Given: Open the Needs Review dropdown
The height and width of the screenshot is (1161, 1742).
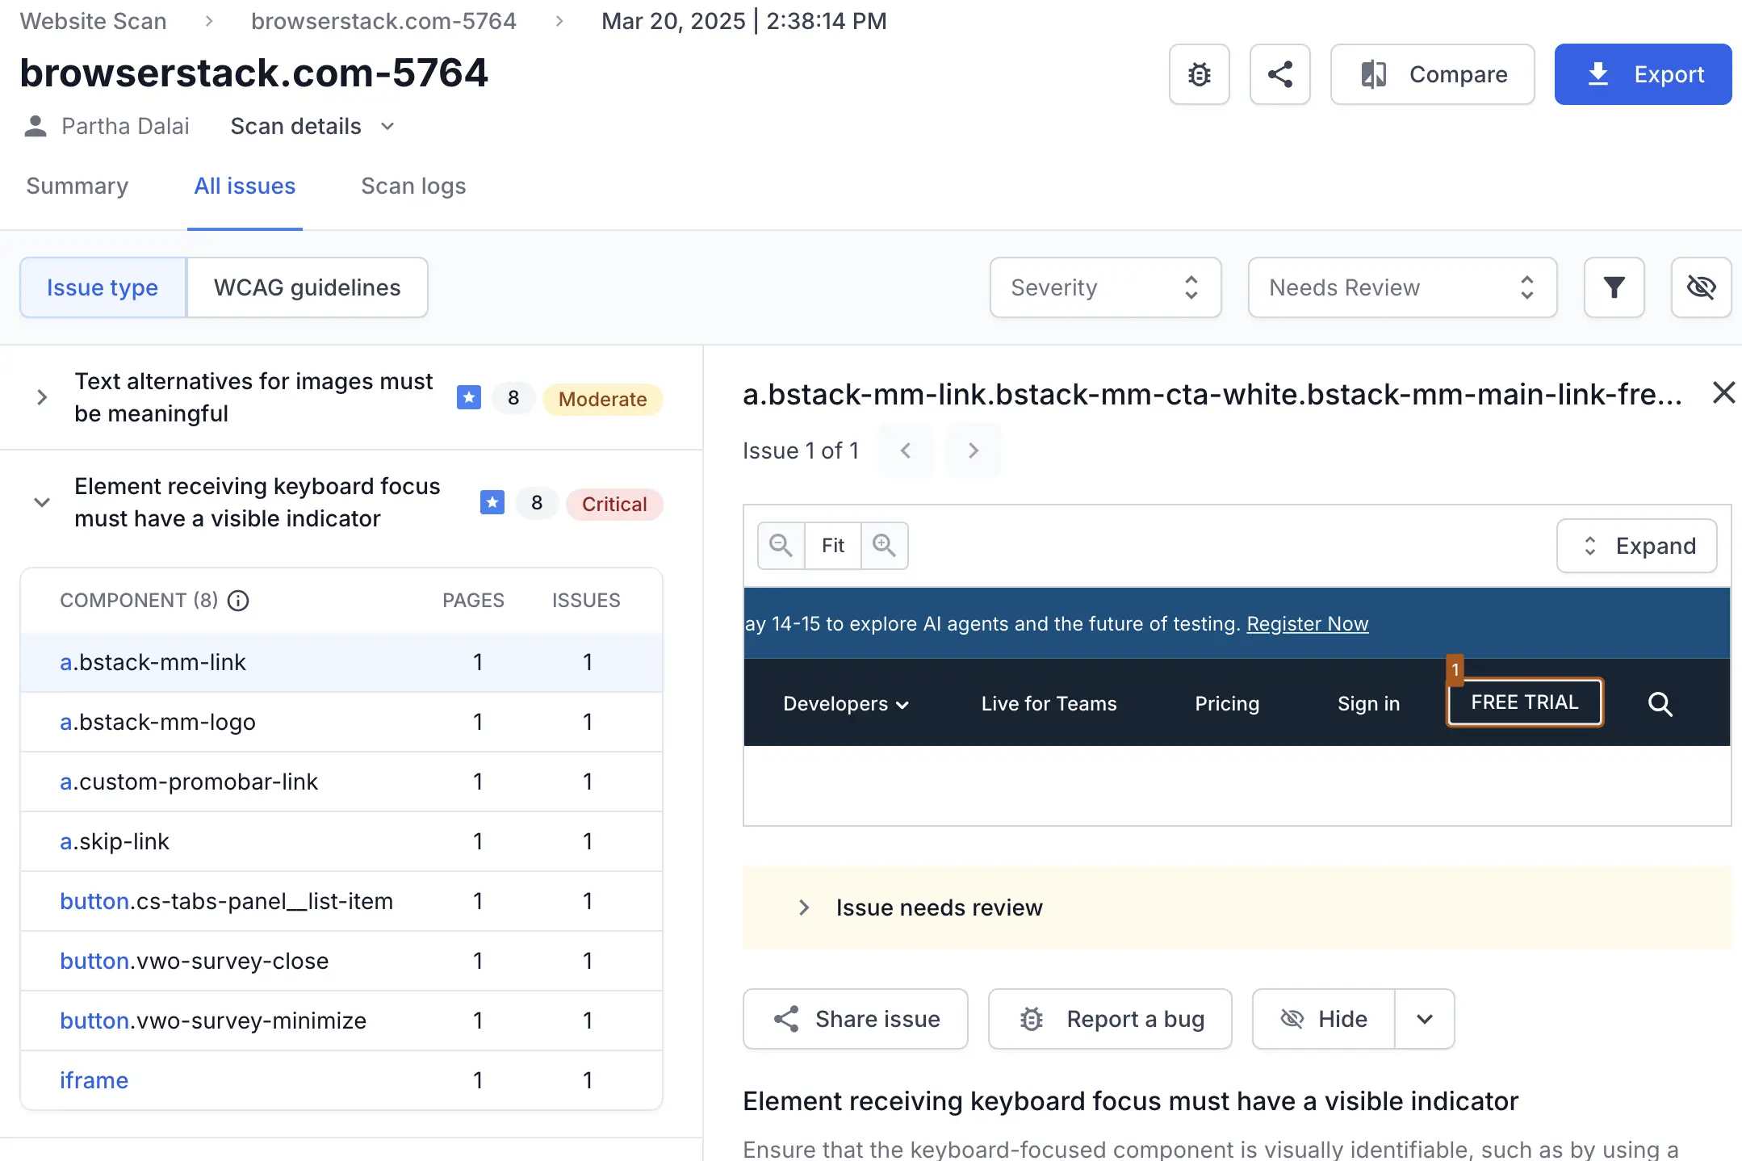Looking at the screenshot, I should click(x=1401, y=287).
